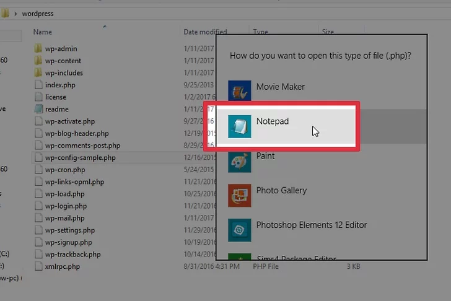Select the wp-login.php file
Viewport: 451px width, 301px height.
point(66,206)
